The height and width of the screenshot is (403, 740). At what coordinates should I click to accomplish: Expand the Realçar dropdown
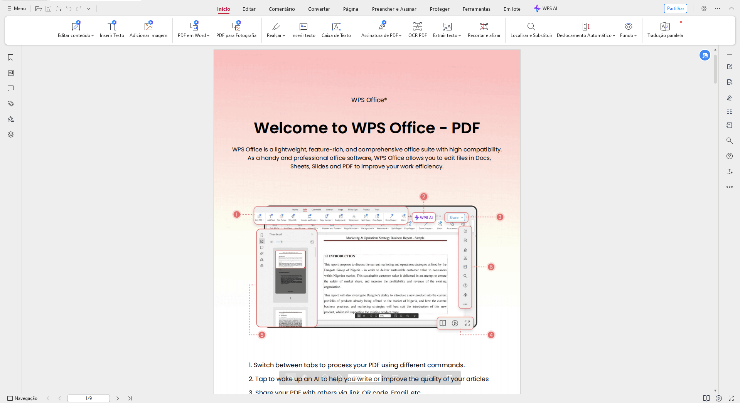pos(284,36)
